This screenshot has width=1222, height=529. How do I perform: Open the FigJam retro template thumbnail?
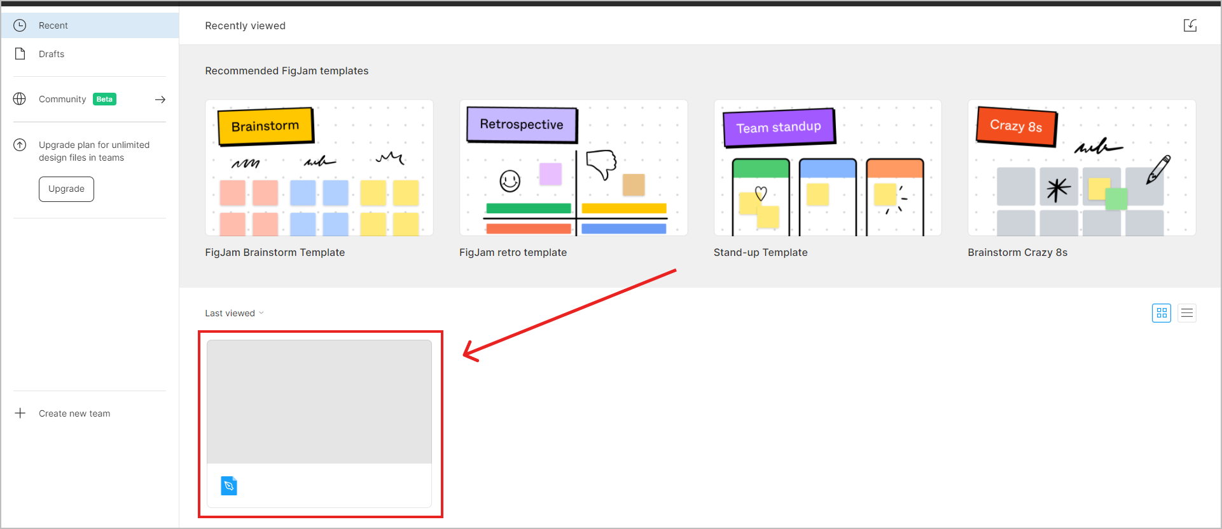(x=574, y=168)
